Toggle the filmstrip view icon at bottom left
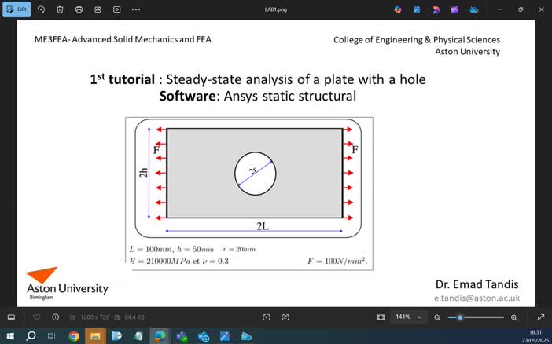The height and width of the screenshot is (344, 552). coord(11,317)
